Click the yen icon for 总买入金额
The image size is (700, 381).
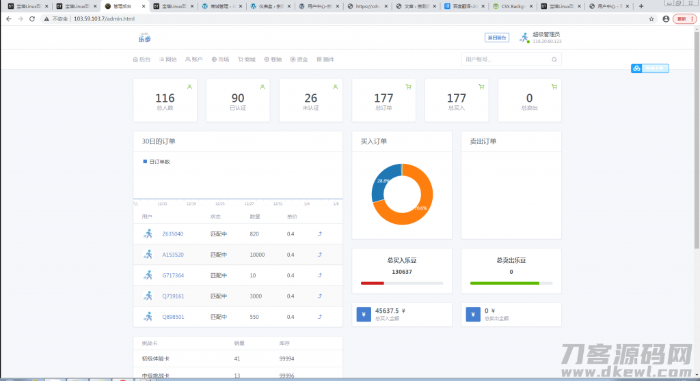pyautogui.click(x=364, y=315)
